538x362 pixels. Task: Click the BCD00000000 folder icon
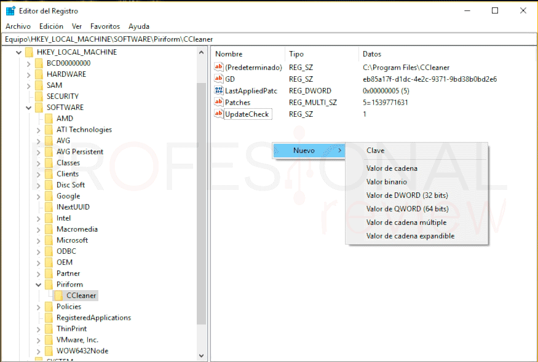click(39, 63)
